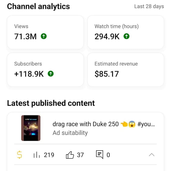Click the yellow dollar monetization icon
The image size is (171, 171).
(x=19, y=155)
